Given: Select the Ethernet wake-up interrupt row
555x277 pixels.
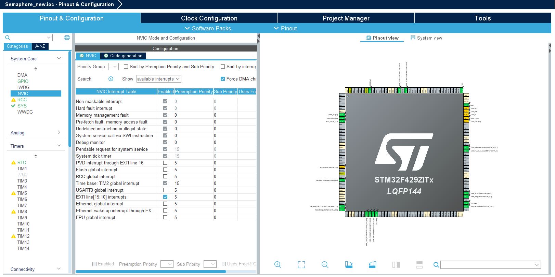Looking at the screenshot, I should (166, 210).
